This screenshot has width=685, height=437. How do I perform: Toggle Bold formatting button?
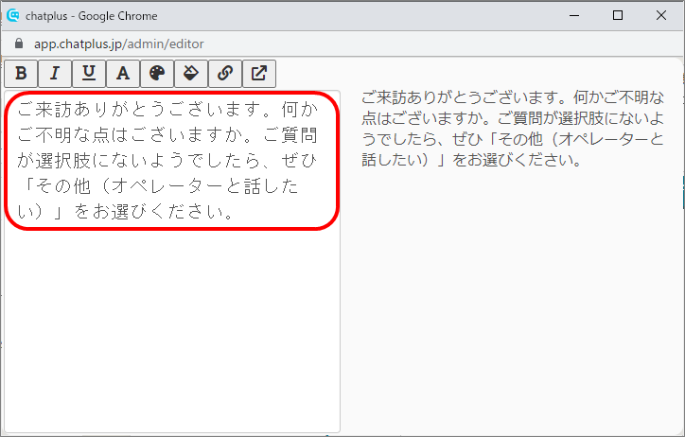pyautogui.click(x=21, y=74)
